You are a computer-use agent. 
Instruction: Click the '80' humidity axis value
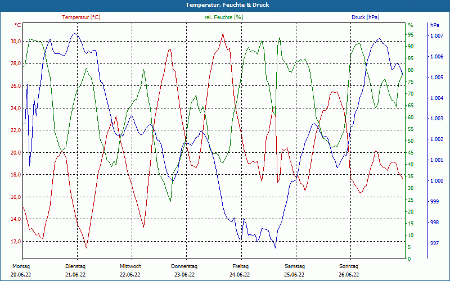[x=411, y=70]
